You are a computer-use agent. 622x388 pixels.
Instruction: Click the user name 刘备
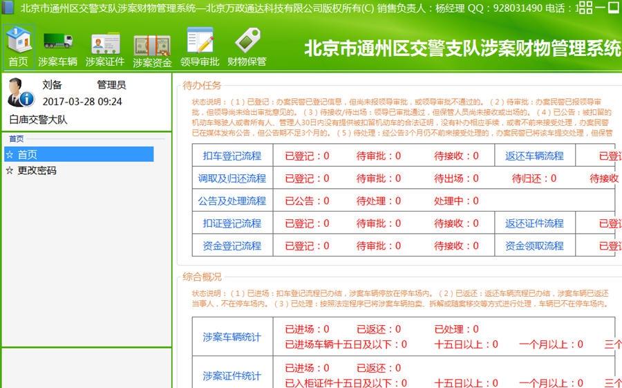(x=53, y=84)
